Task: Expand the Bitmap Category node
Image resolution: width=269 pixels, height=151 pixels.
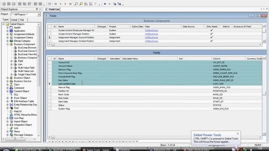Action: (x=8, y=41)
